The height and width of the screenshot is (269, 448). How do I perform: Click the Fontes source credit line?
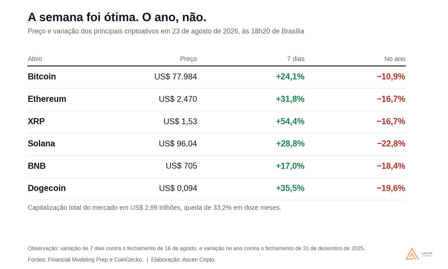[x=122, y=260]
